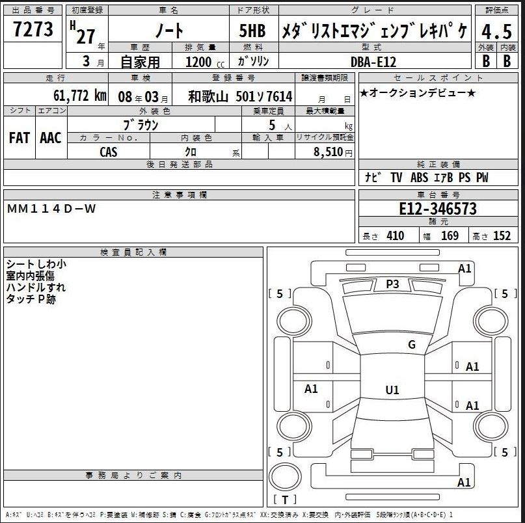
Task: Click registration number 和歌山 501ソ7614
Action: pos(240,97)
